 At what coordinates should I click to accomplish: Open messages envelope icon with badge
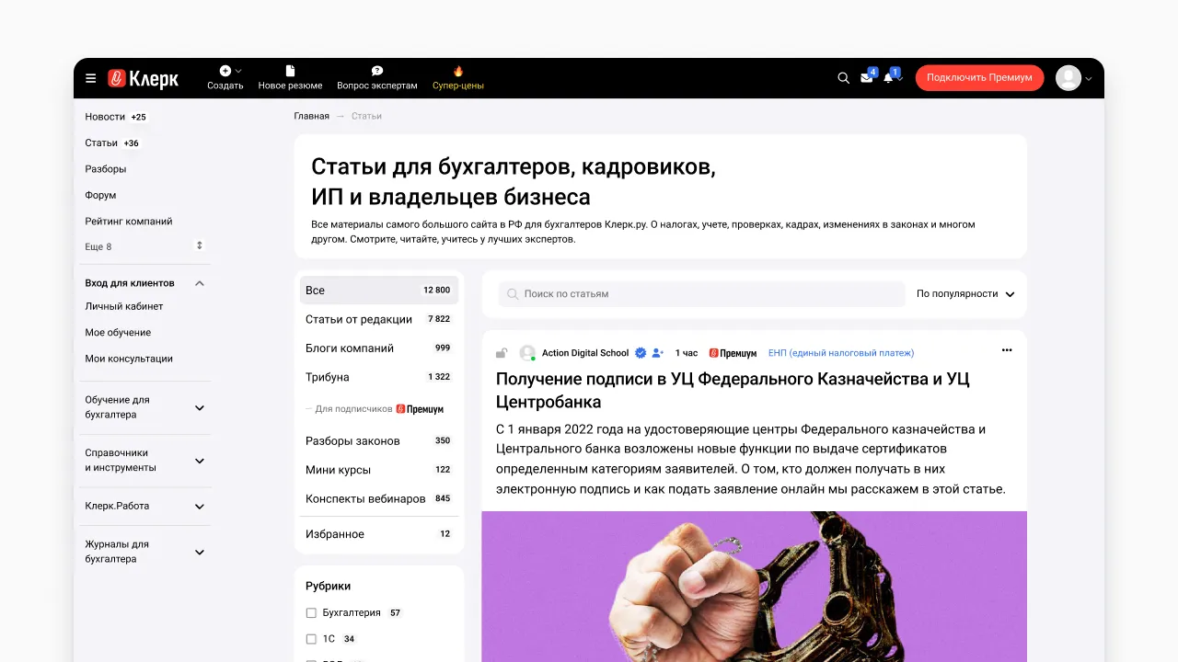pyautogui.click(x=867, y=77)
